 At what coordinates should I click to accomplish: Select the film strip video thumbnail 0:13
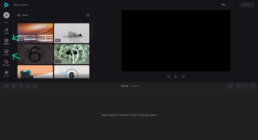coord(35,33)
